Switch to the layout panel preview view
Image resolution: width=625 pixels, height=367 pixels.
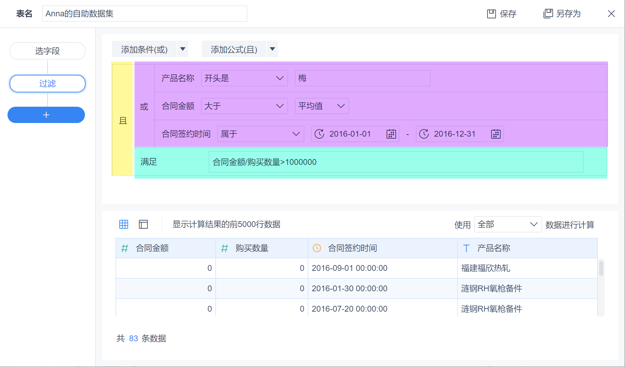[143, 224]
